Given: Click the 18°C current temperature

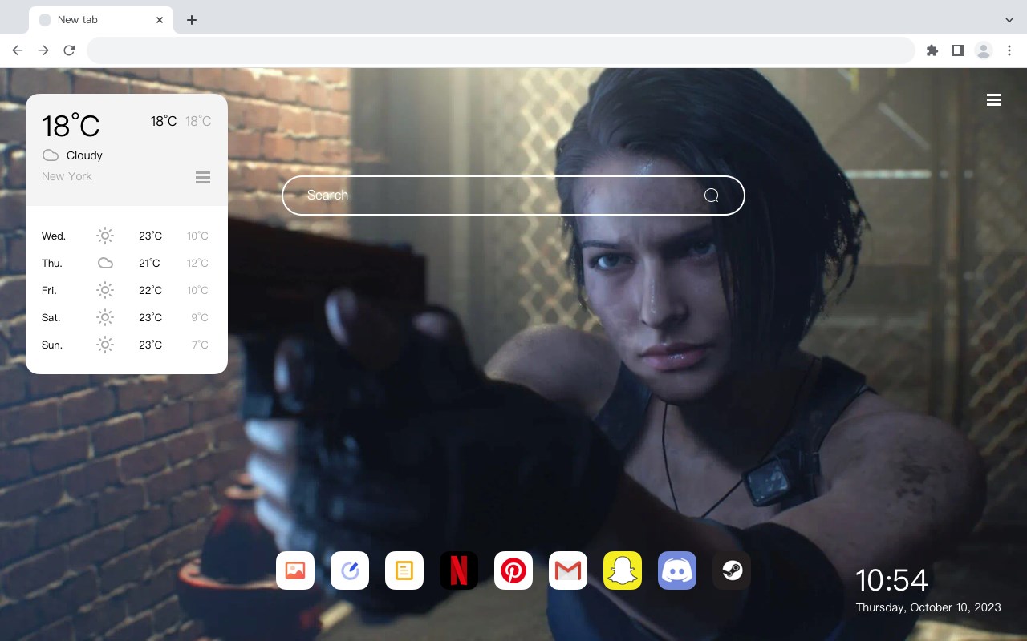Looking at the screenshot, I should [x=71, y=126].
